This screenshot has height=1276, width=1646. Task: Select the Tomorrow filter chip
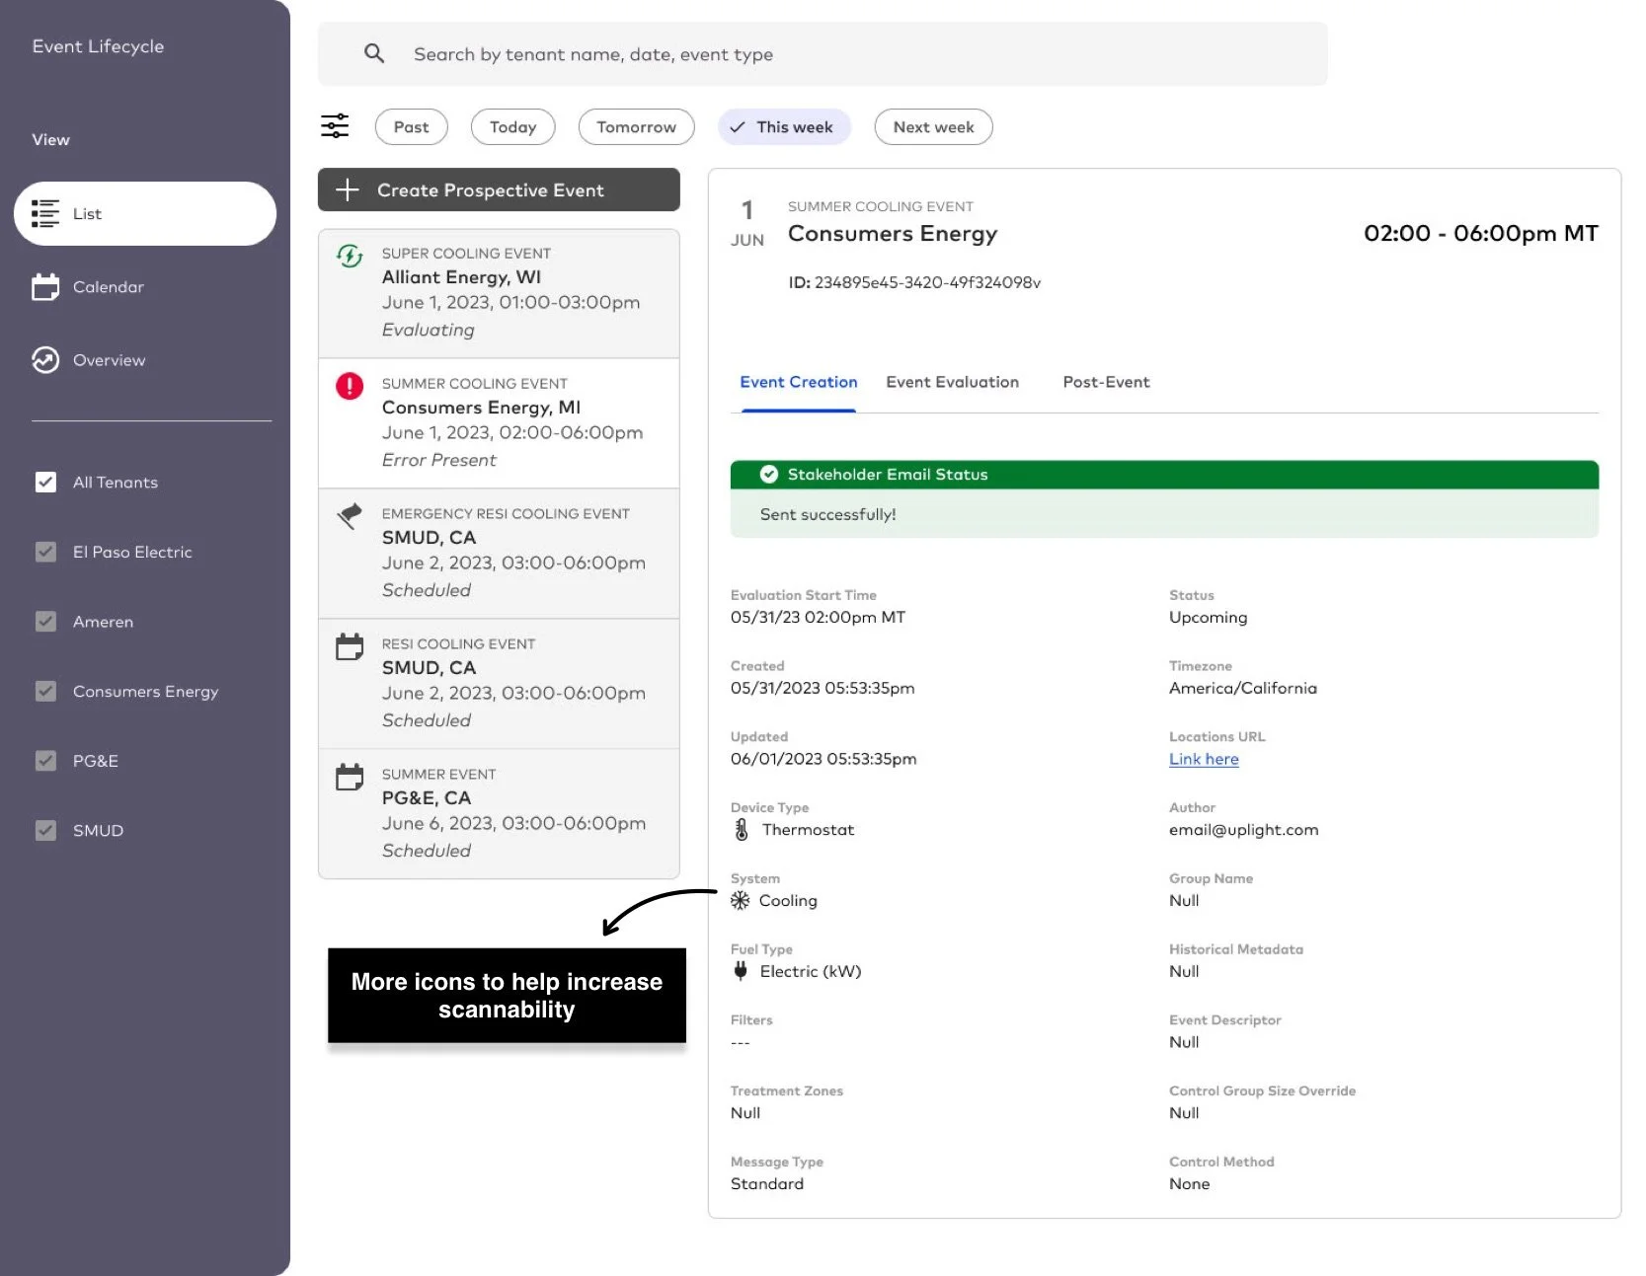click(637, 126)
